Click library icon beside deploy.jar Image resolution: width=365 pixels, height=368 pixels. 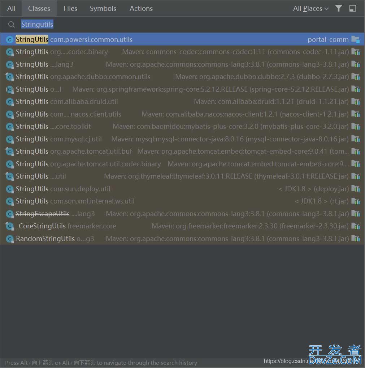355,189
